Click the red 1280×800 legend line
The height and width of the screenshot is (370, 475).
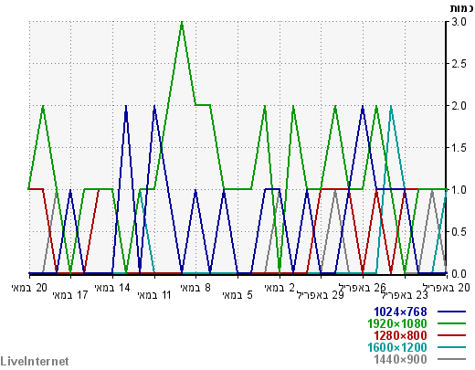(452, 335)
